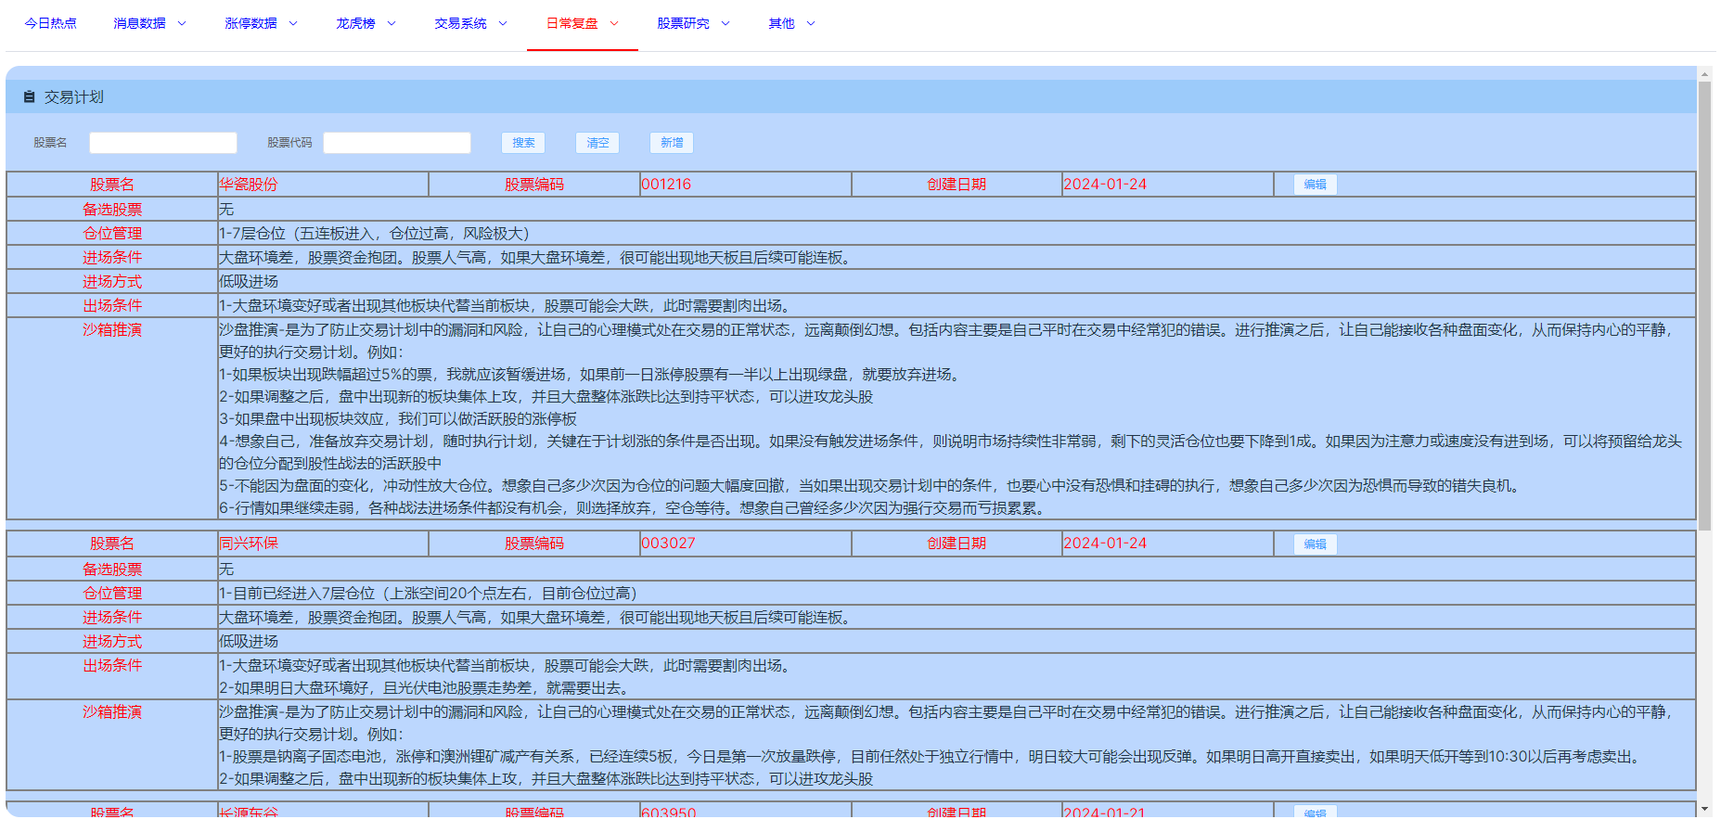Image resolution: width=1721 pixels, height=832 pixels.
Task: Select stock code 003027
Action: pos(668,544)
